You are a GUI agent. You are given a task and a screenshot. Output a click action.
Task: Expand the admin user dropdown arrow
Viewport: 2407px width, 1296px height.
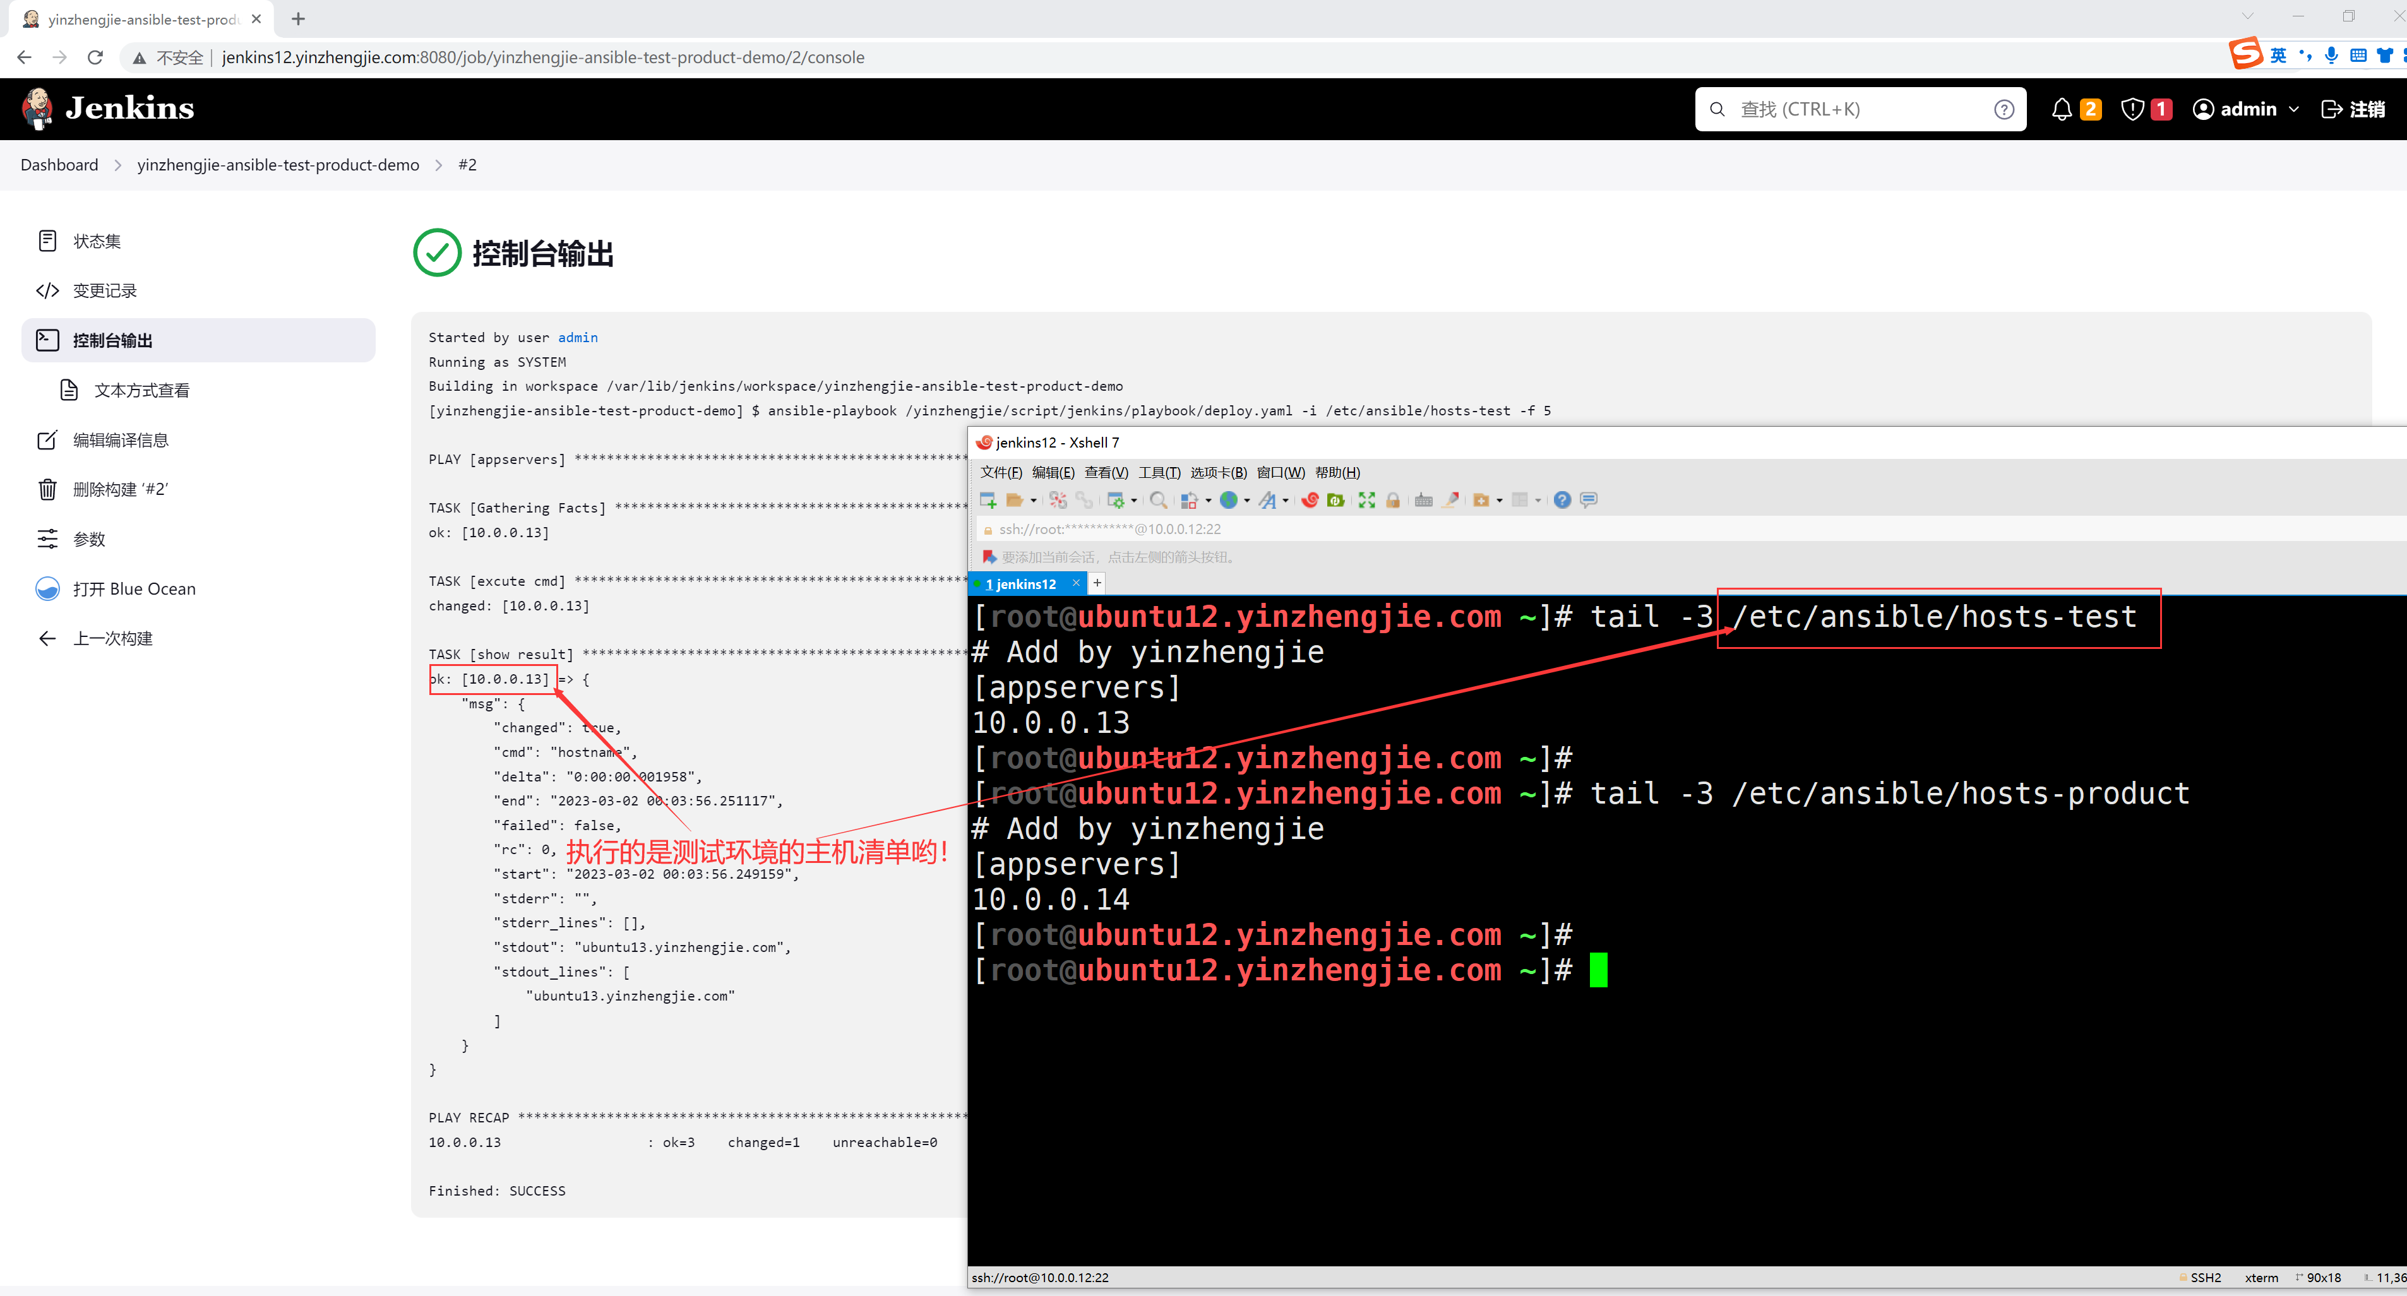(x=2293, y=109)
